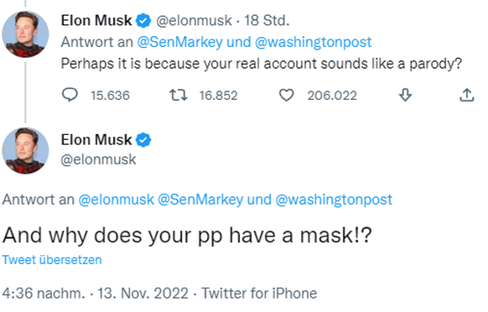
Task: Click the retweet arrows icon
Action: 178,95
